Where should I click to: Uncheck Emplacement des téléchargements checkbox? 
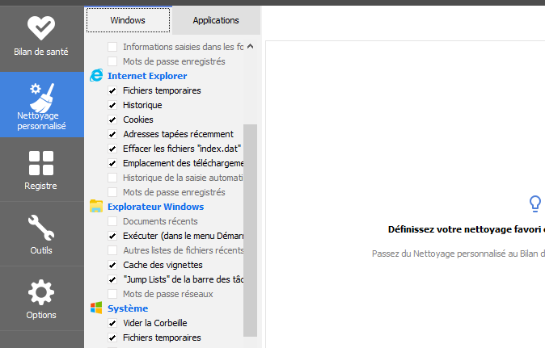tap(112, 163)
